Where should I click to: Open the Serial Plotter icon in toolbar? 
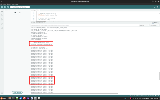155,7
